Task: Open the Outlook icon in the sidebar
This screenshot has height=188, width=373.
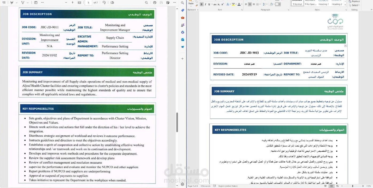Action: [182, 39]
